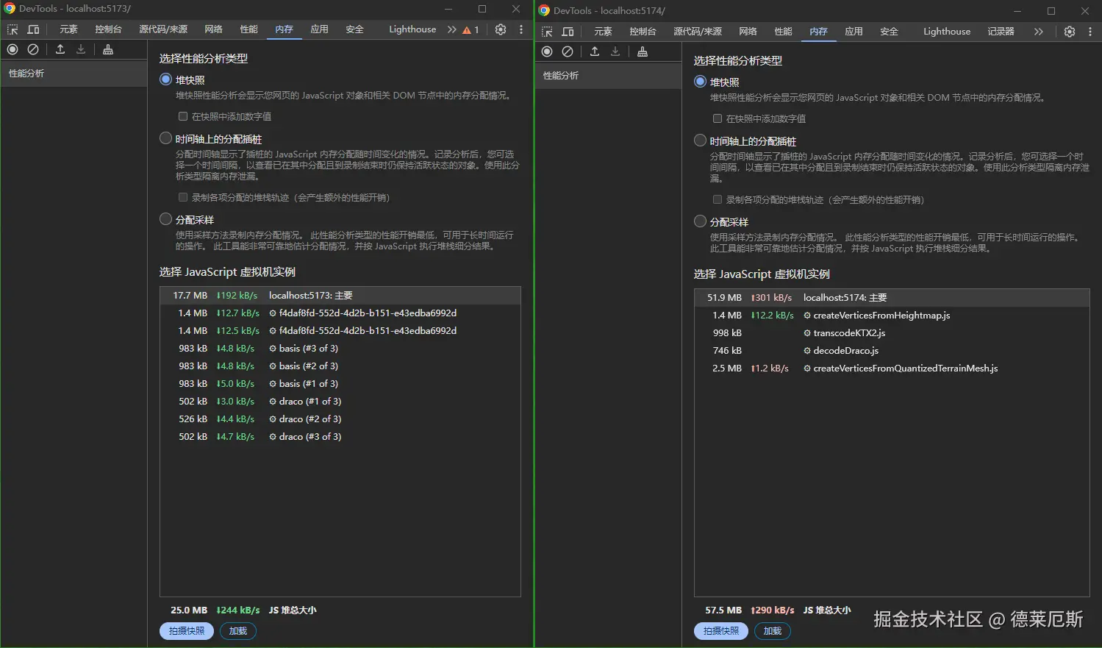Select basis (#3 of 3) VM instance

340,349
